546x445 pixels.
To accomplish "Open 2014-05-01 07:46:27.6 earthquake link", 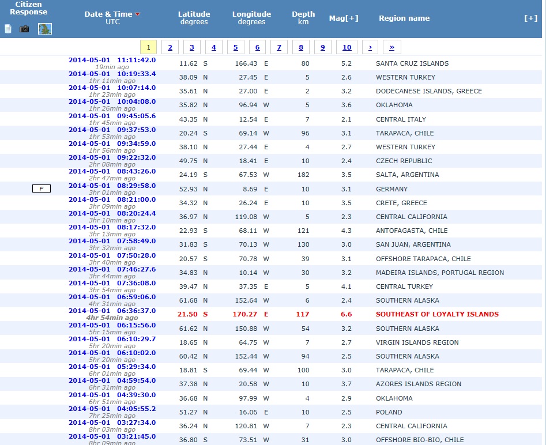I will [112, 269].
